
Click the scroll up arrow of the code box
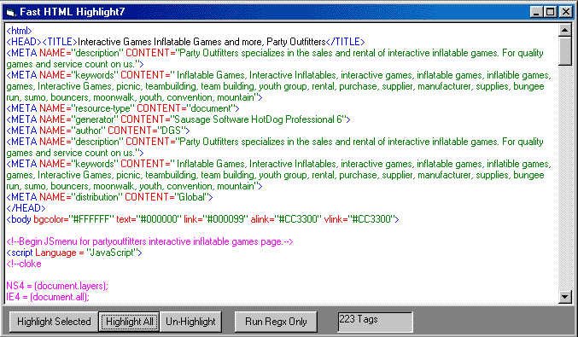564,30
